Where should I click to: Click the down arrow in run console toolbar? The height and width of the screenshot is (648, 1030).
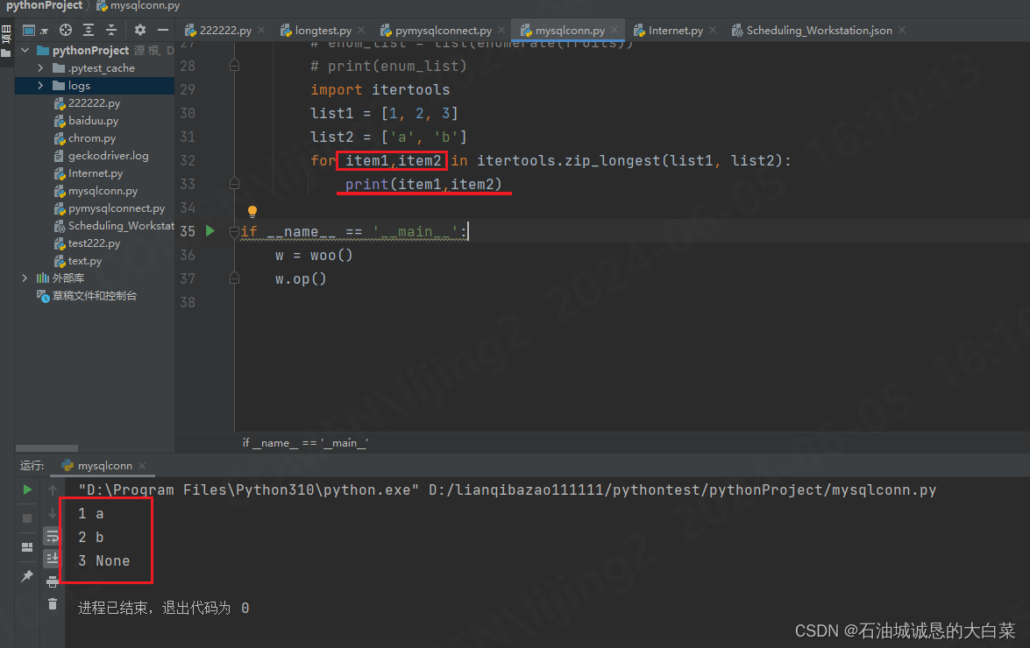tap(53, 513)
